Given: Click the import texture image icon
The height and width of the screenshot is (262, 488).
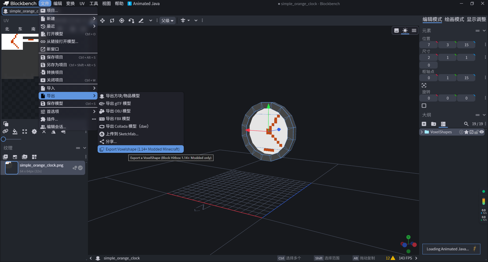Looking at the screenshot, I should [15, 157].
